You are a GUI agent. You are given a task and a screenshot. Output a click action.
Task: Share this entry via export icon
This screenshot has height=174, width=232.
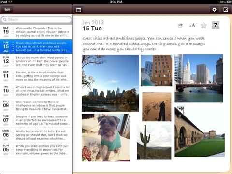(x=180, y=26)
